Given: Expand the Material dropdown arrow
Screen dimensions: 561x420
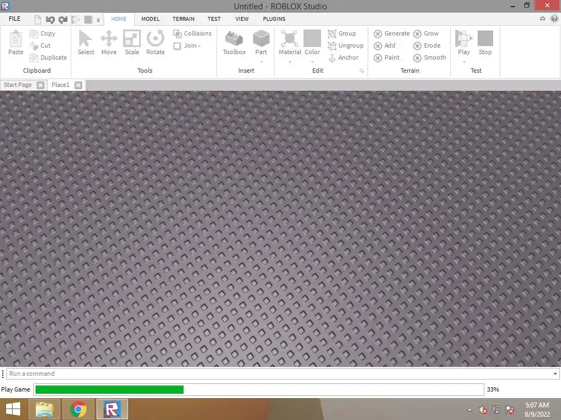Looking at the screenshot, I should point(290,62).
